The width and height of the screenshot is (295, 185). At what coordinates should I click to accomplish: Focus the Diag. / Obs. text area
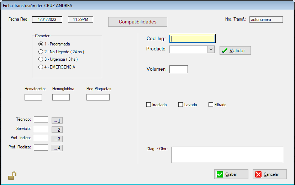227,155
